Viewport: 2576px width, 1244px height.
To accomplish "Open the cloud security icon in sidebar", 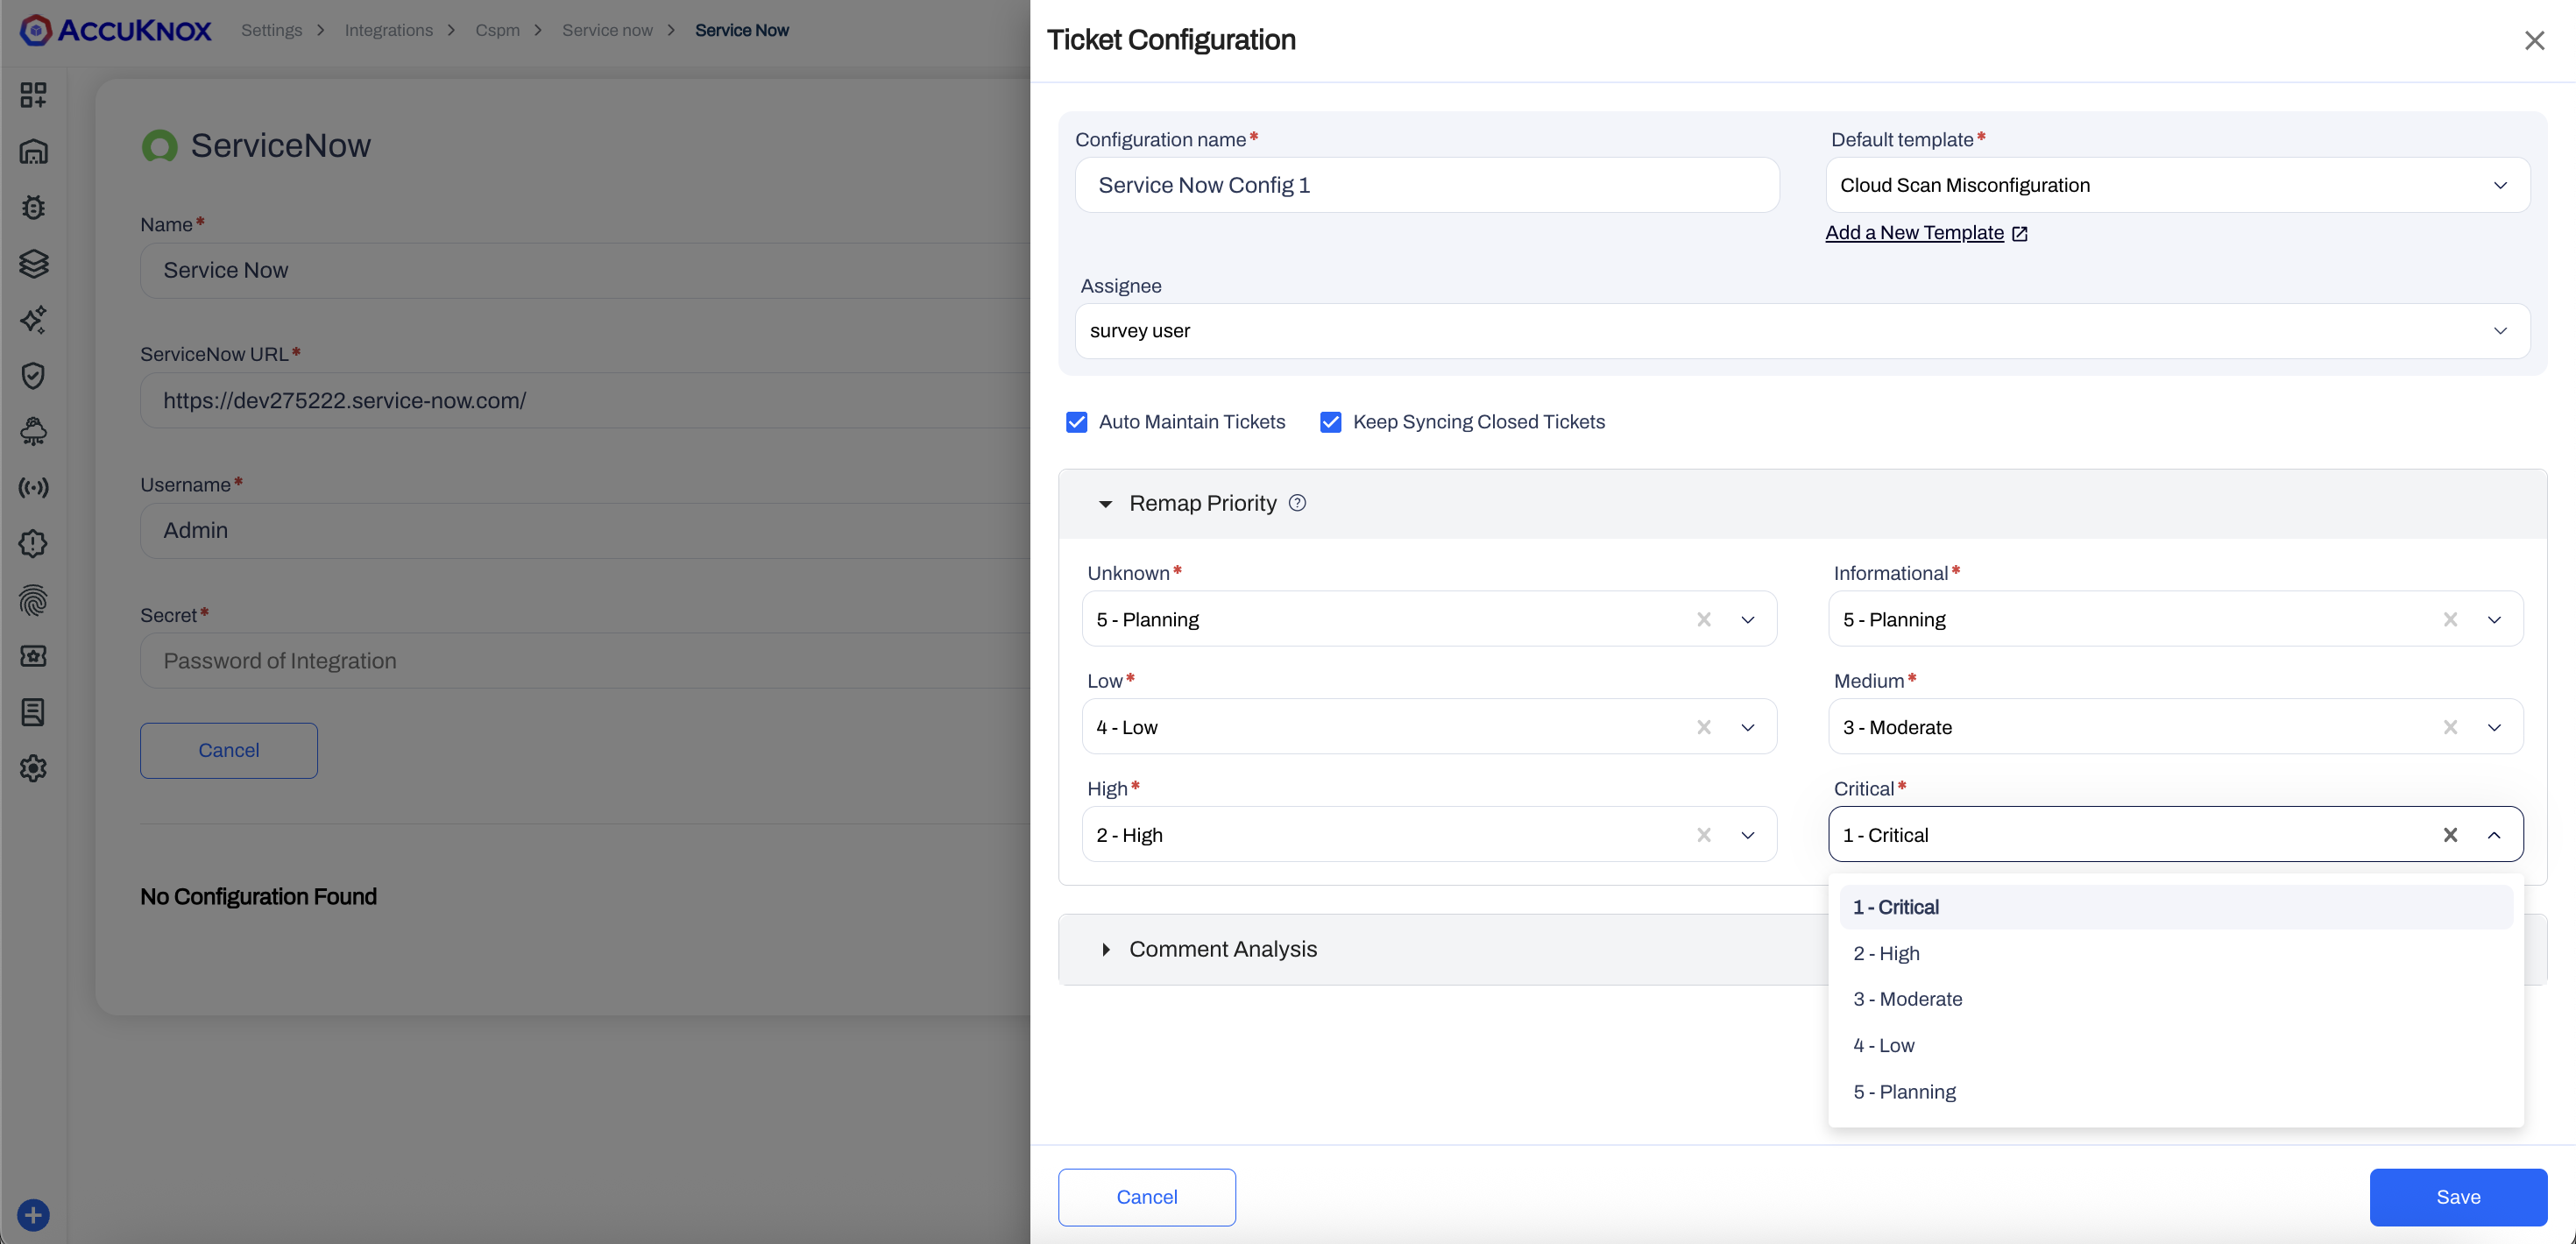I will (34, 430).
